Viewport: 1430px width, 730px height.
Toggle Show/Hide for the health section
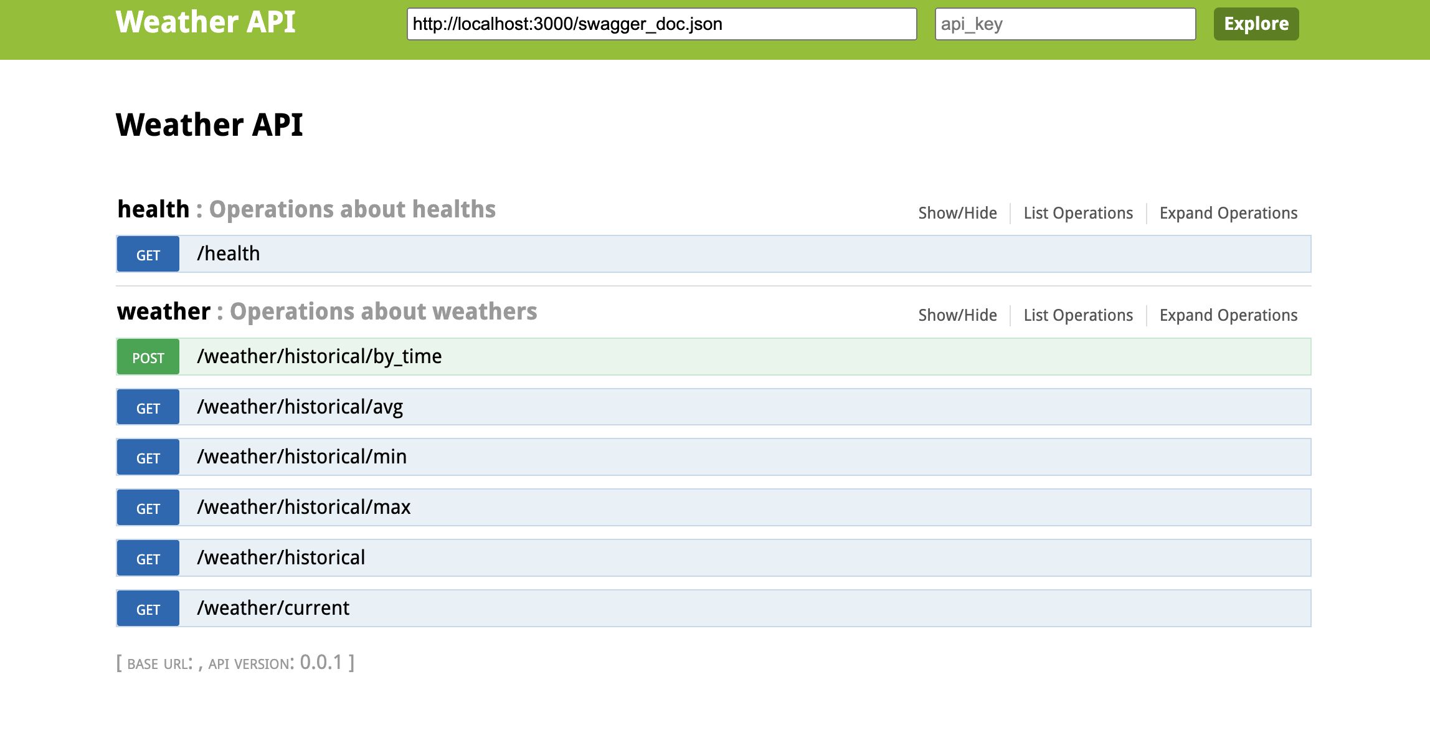pyautogui.click(x=957, y=213)
